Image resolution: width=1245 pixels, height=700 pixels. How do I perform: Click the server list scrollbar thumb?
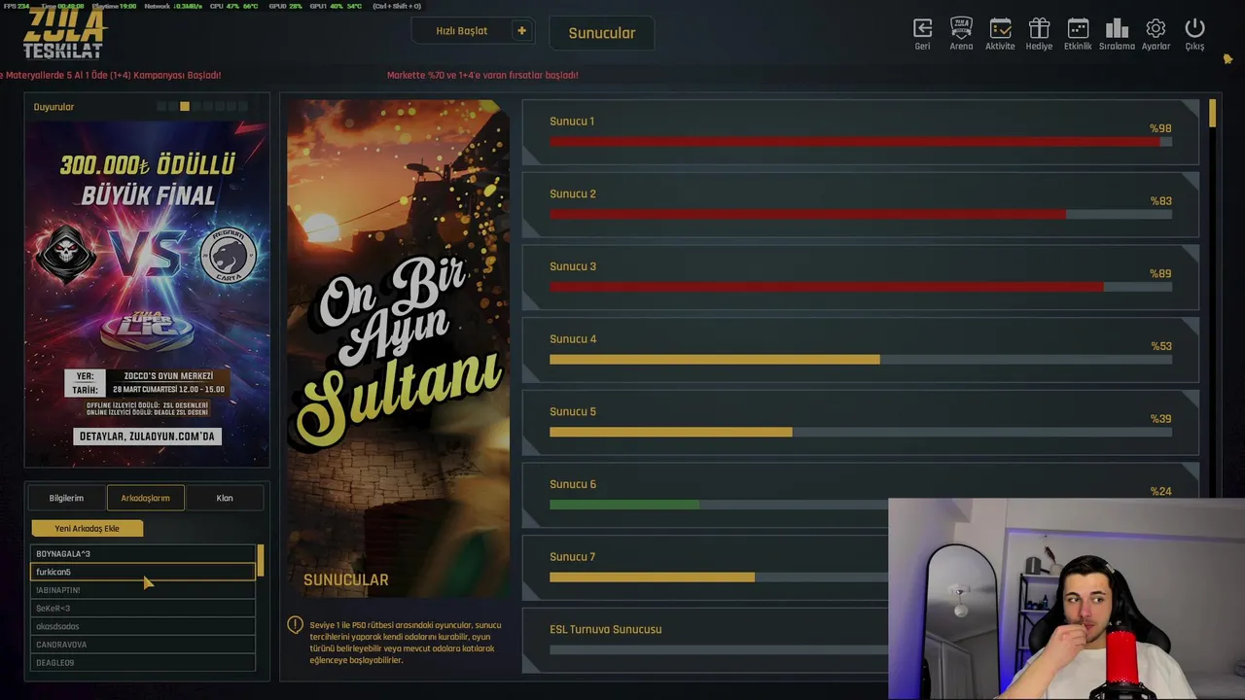point(1213,113)
